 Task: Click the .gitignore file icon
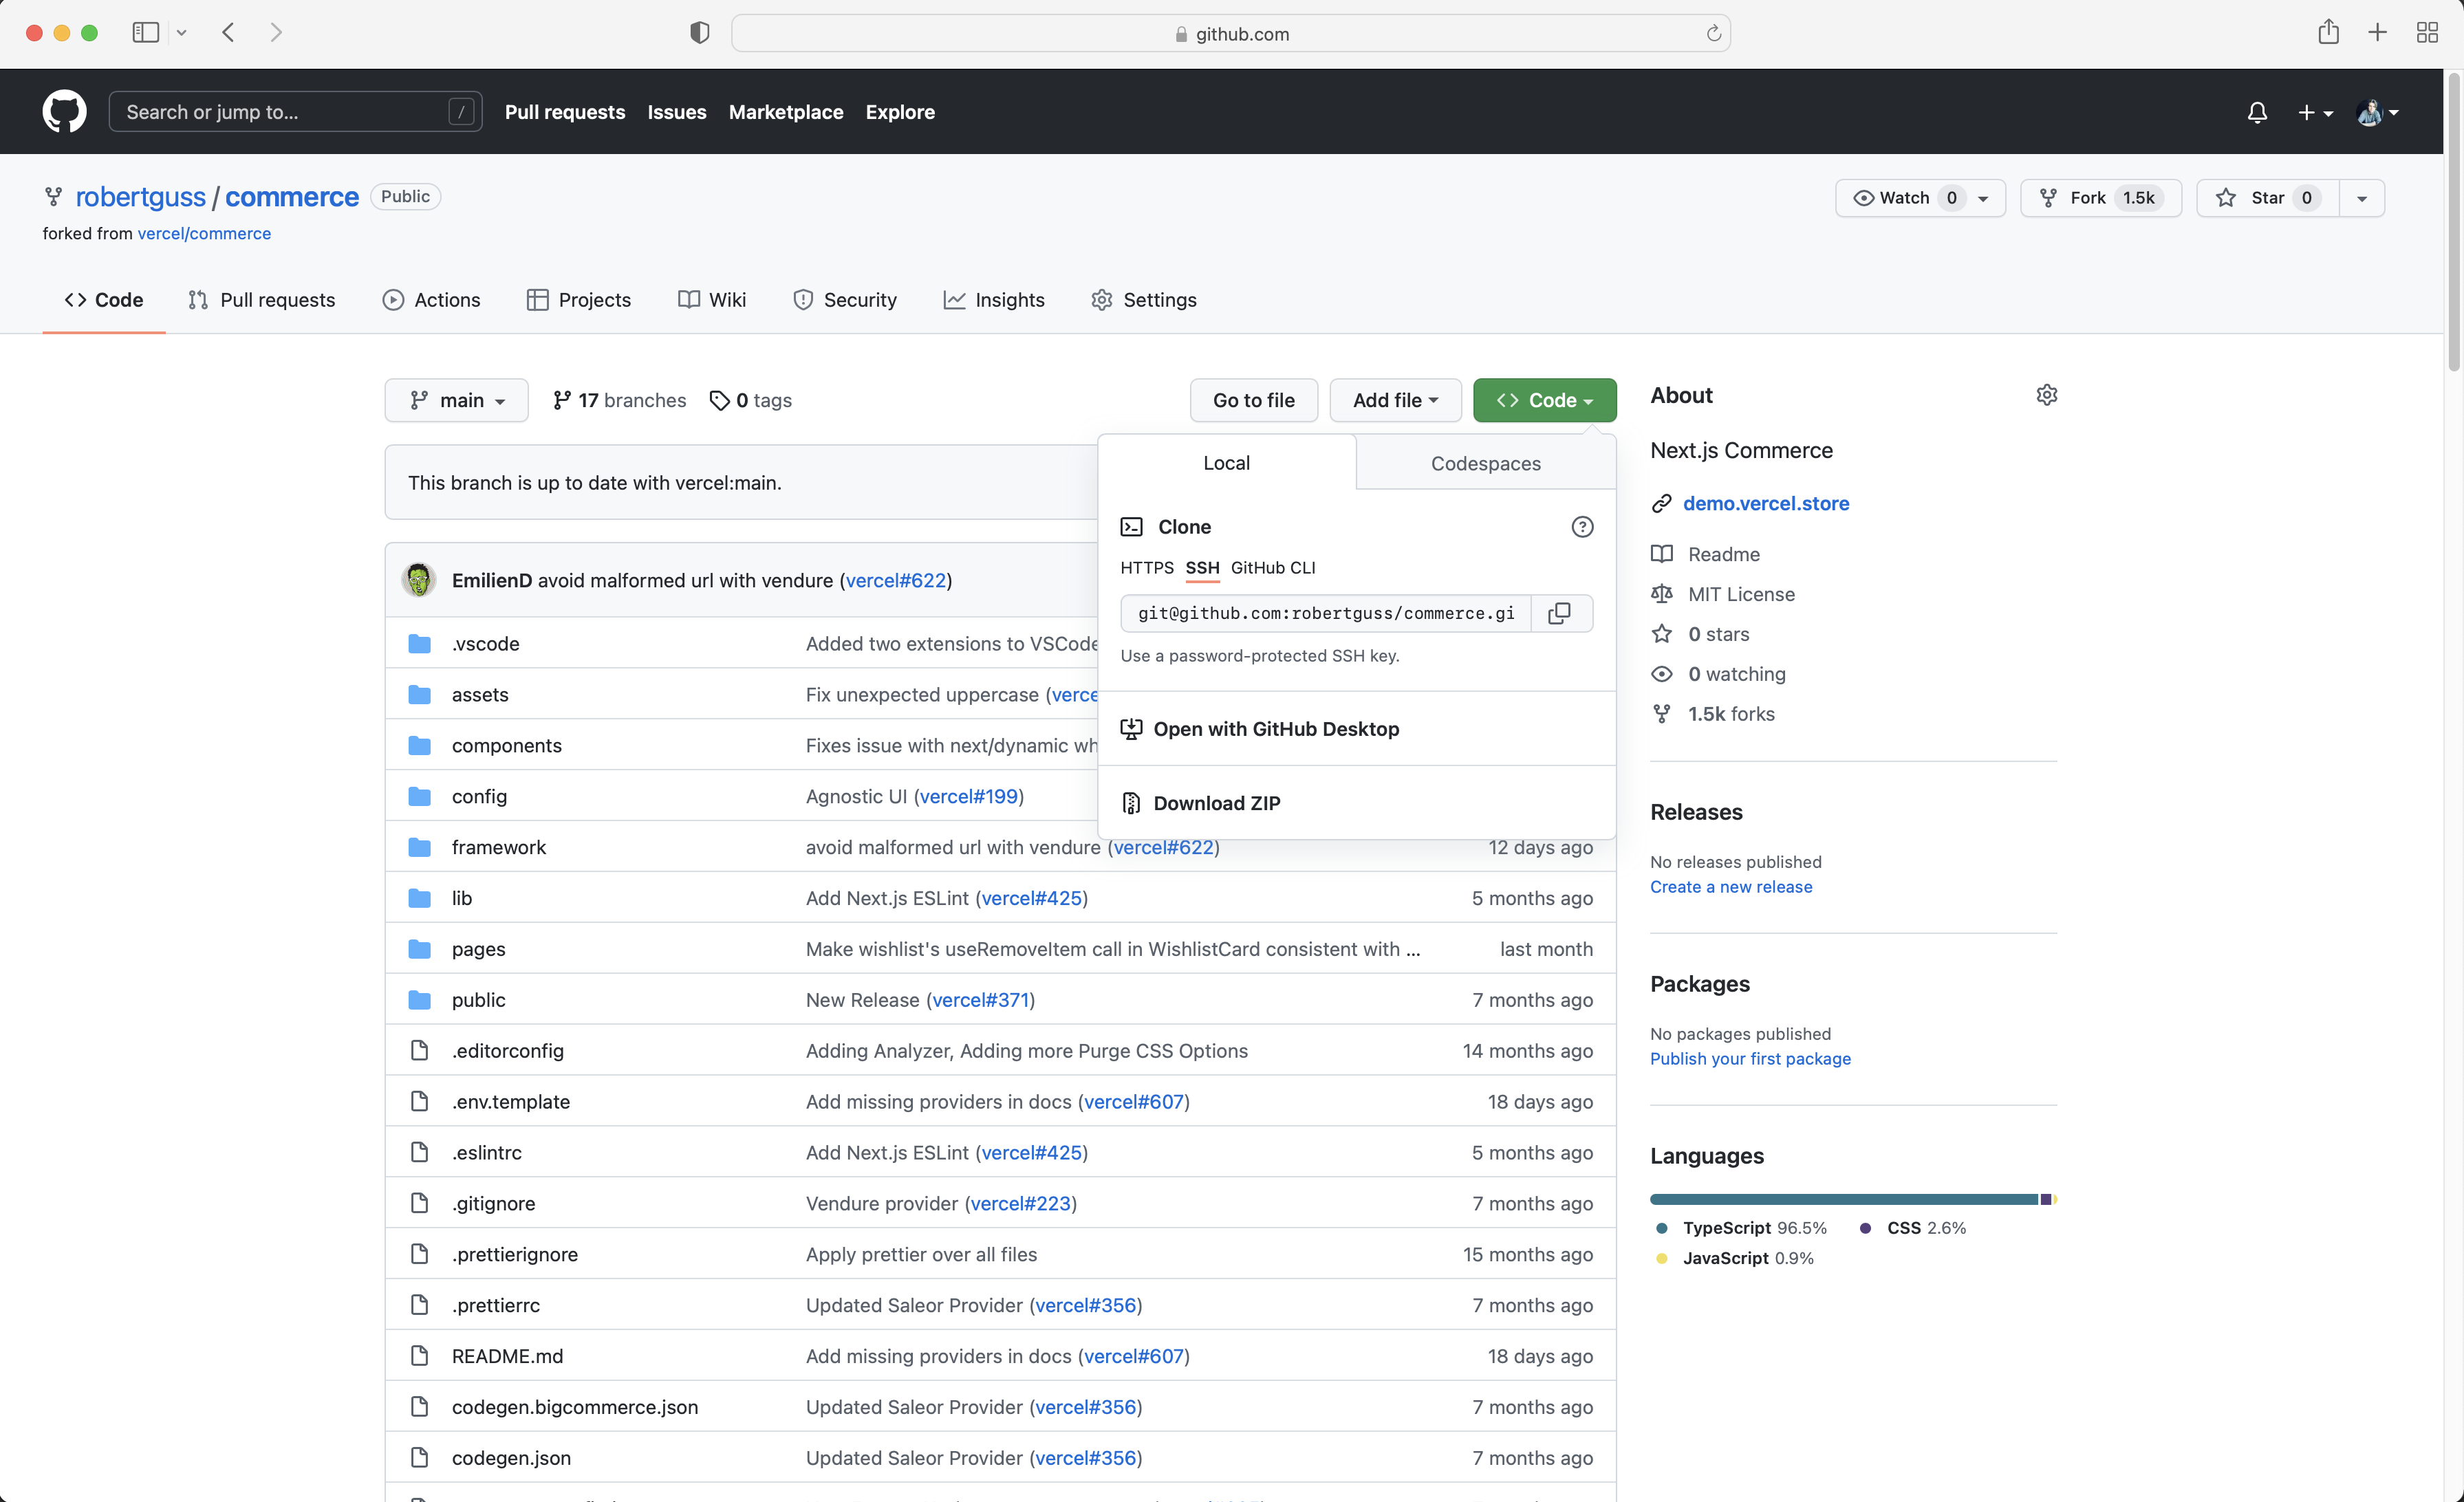coord(420,1203)
